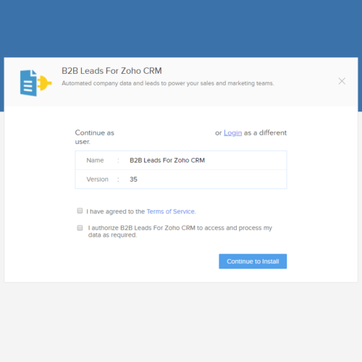Click the Name field label

[95, 160]
